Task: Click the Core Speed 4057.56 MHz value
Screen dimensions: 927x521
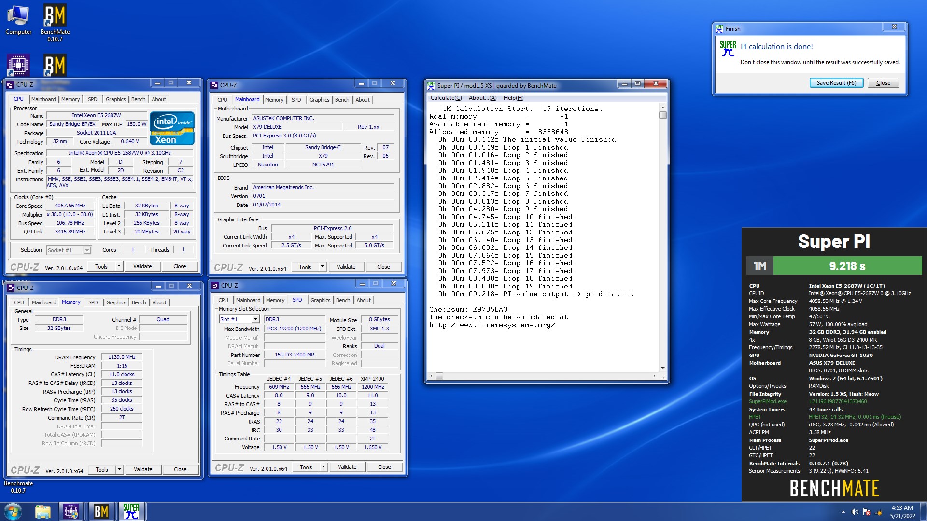Action: click(x=70, y=206)
